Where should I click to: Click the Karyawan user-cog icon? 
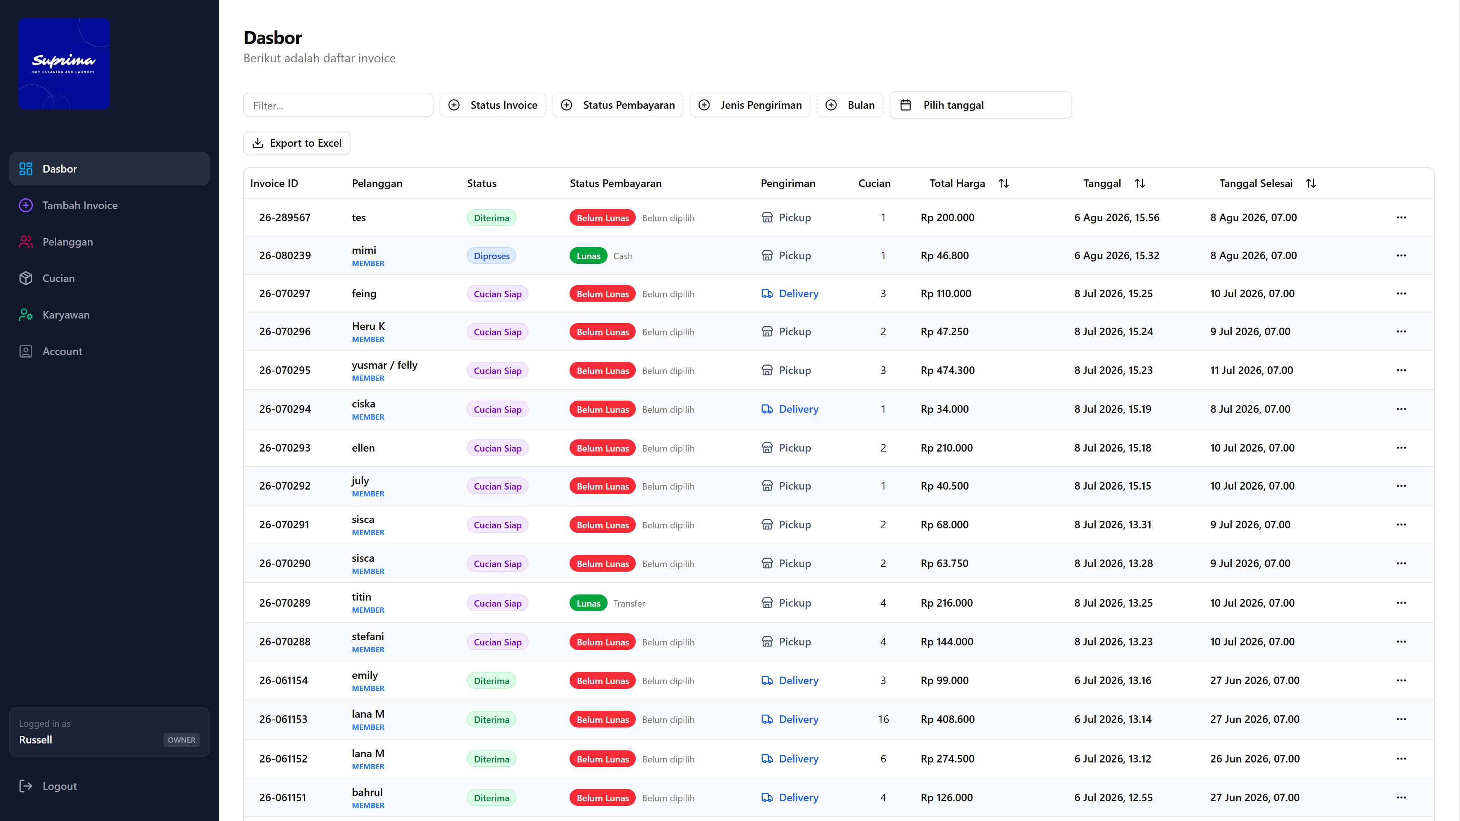pyautogui.click(x=26, y=315)
